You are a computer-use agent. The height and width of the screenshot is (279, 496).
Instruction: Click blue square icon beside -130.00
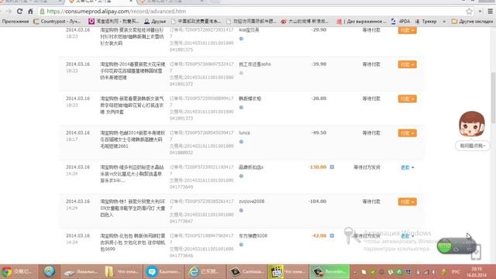coord(332,167)
